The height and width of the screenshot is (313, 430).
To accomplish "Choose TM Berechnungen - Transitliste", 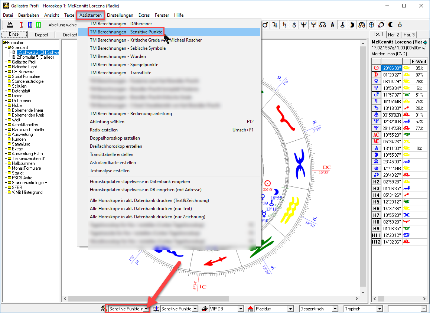I will click(169, 73).
